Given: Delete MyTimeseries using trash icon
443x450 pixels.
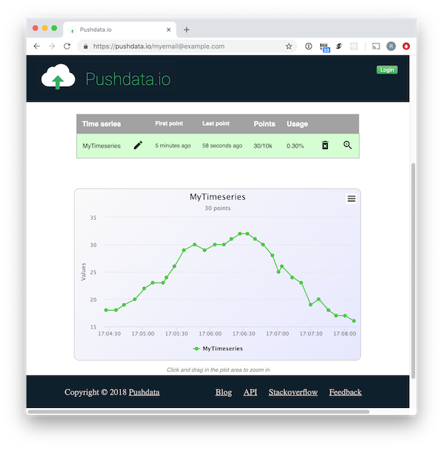Looking at the screenshot, I should tap(325, 145).
